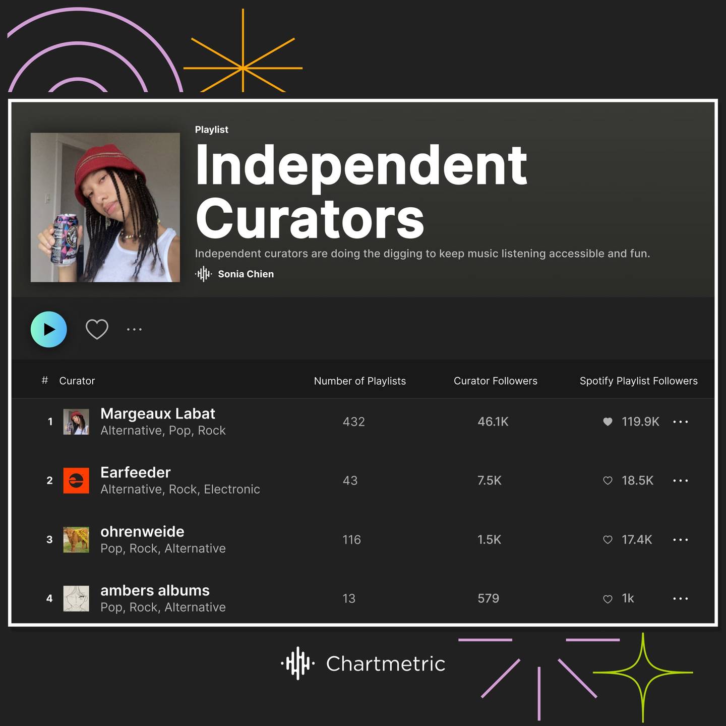Viewport: 726px width, 726px height.
Task: Click the ohrenweide avatar thumbnail
Action: (76, 539)
